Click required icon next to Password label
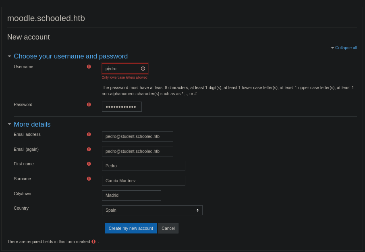 pos(89,104)
